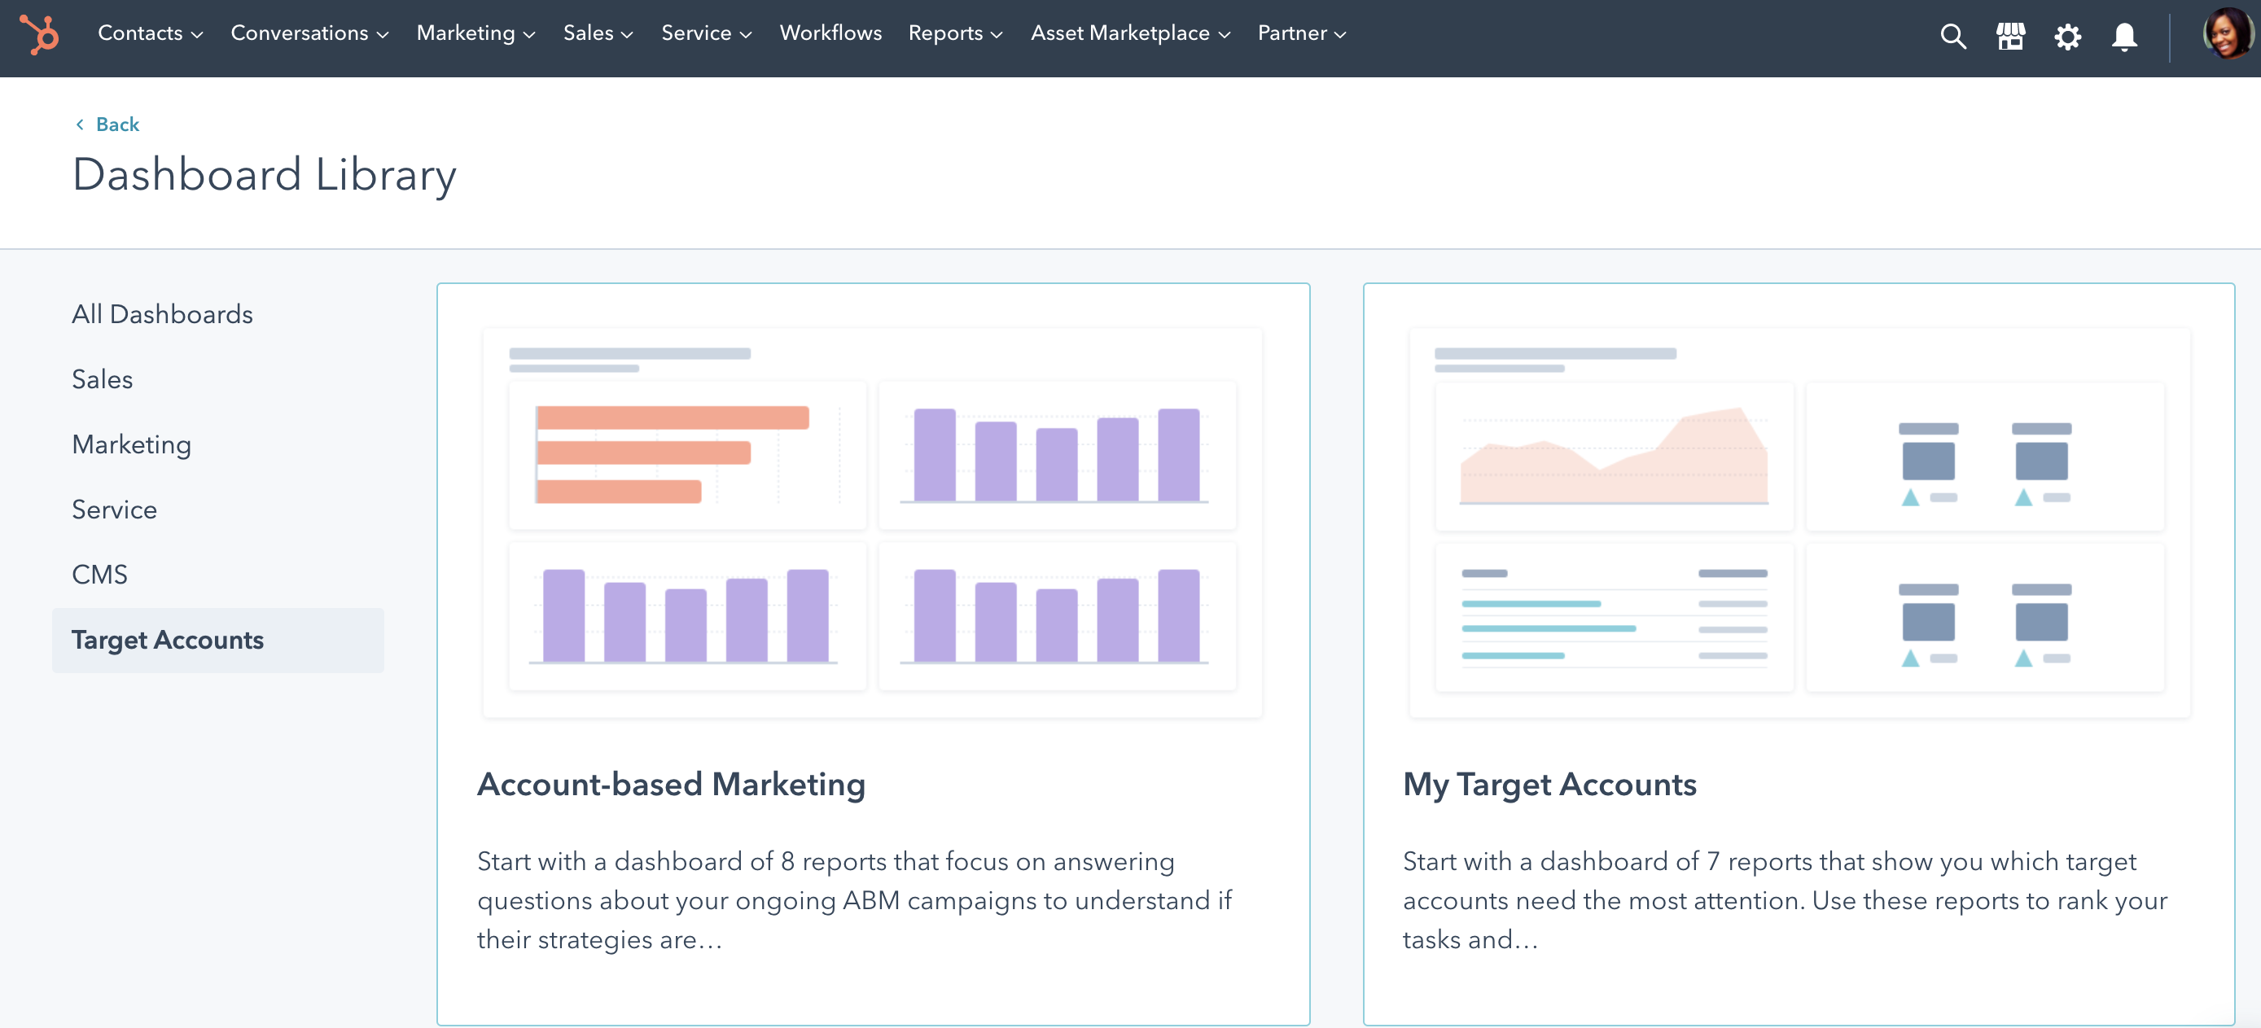This screenshot has width=2261, height=1028.
Task: Select the Target Accounts category
Action: pyautogui.click(x=168, y=641)
